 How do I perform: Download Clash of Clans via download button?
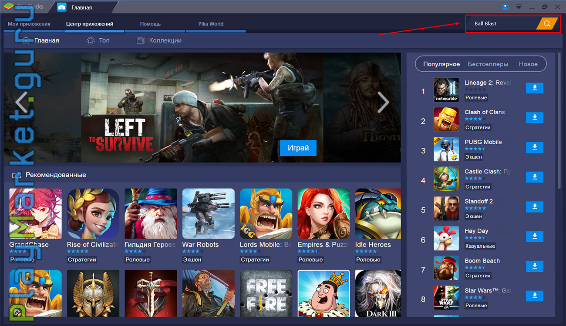[535, 118]
